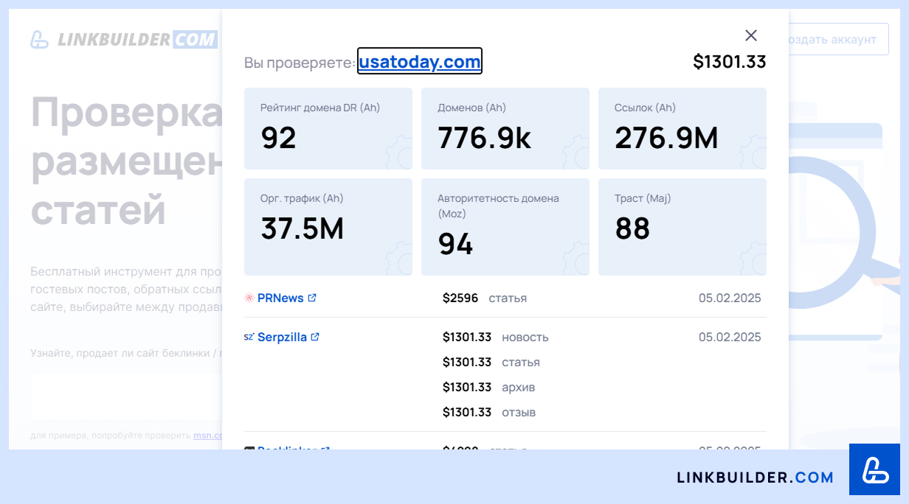Click the PRNews external link icon
The width and height of the screenshot is (909, 504).
coord(312,298)
